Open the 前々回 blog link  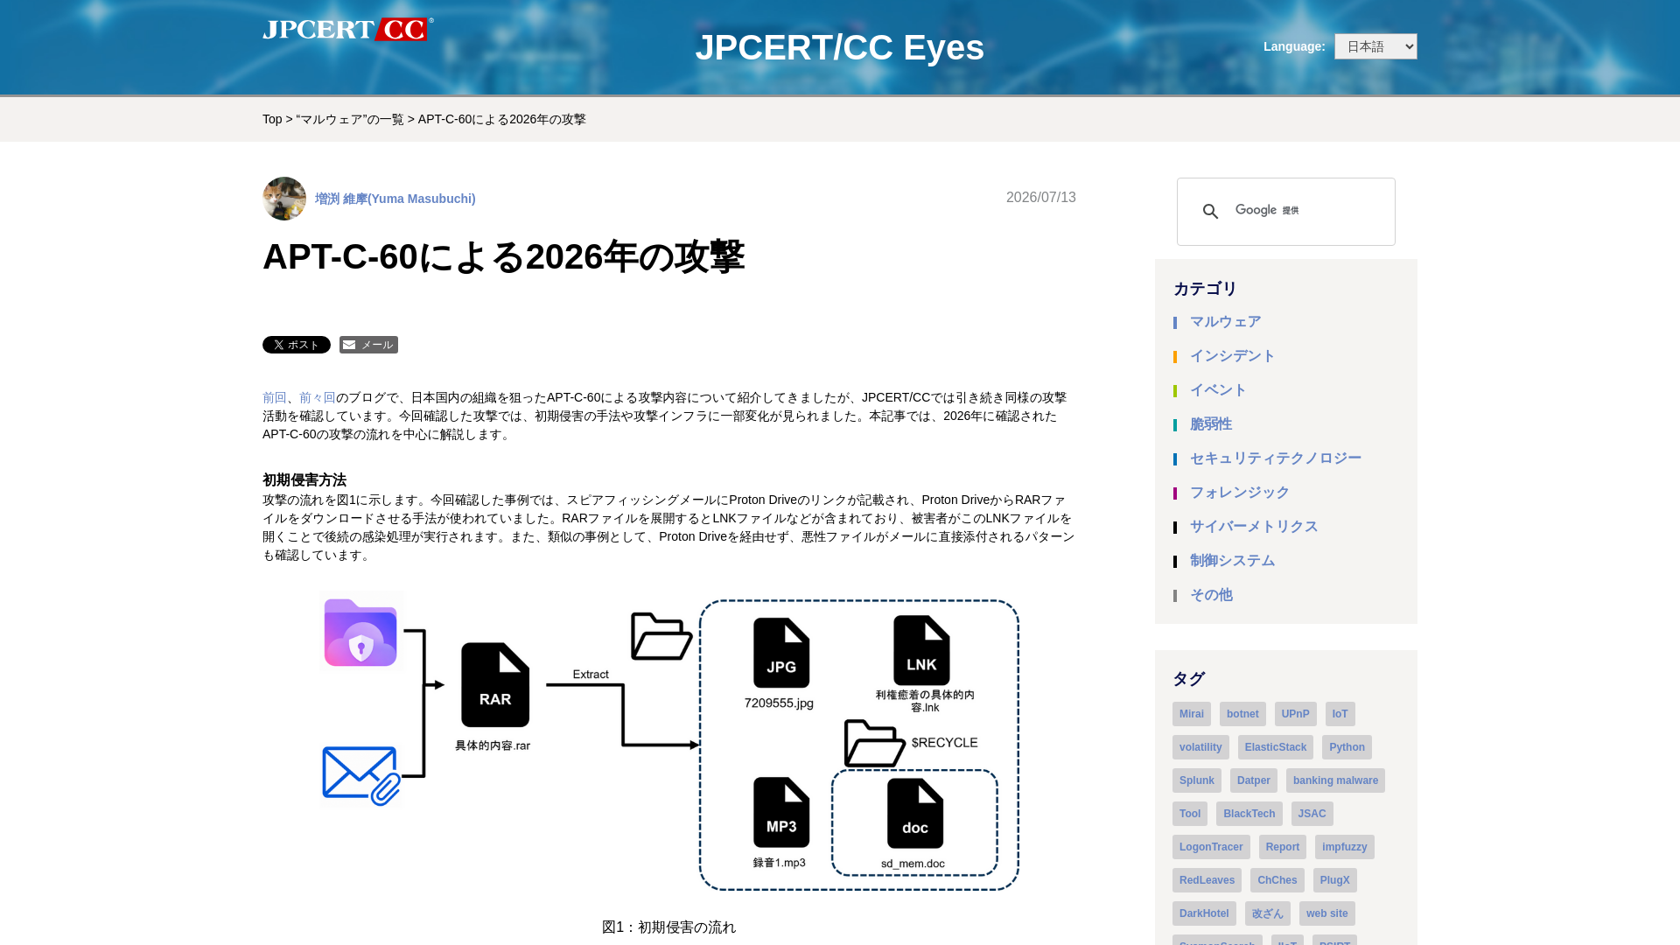[x=318, y=397]
